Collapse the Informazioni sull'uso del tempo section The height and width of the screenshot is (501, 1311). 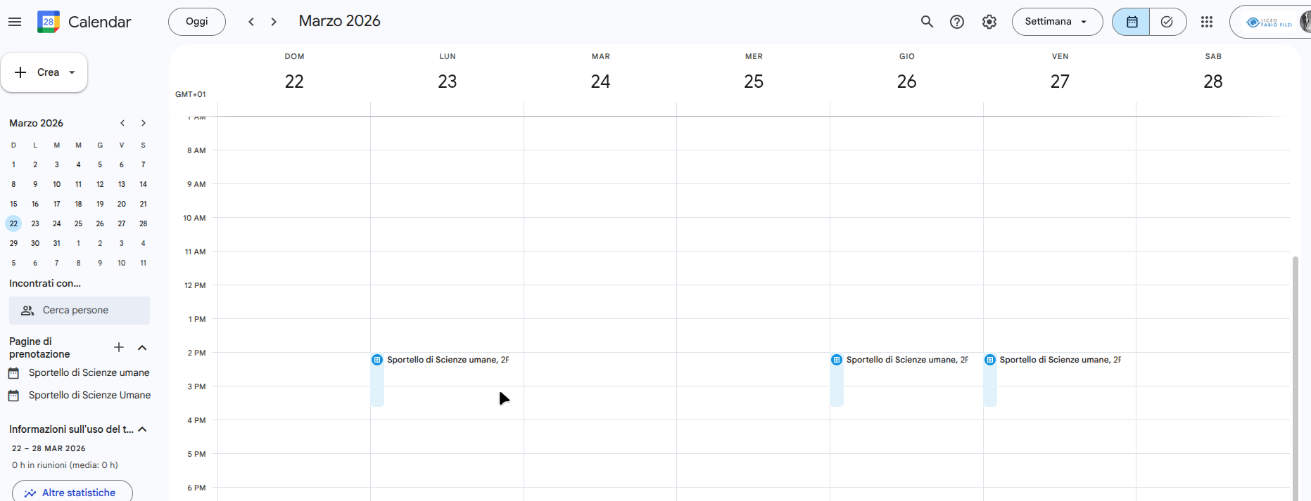tap(142, 429)
